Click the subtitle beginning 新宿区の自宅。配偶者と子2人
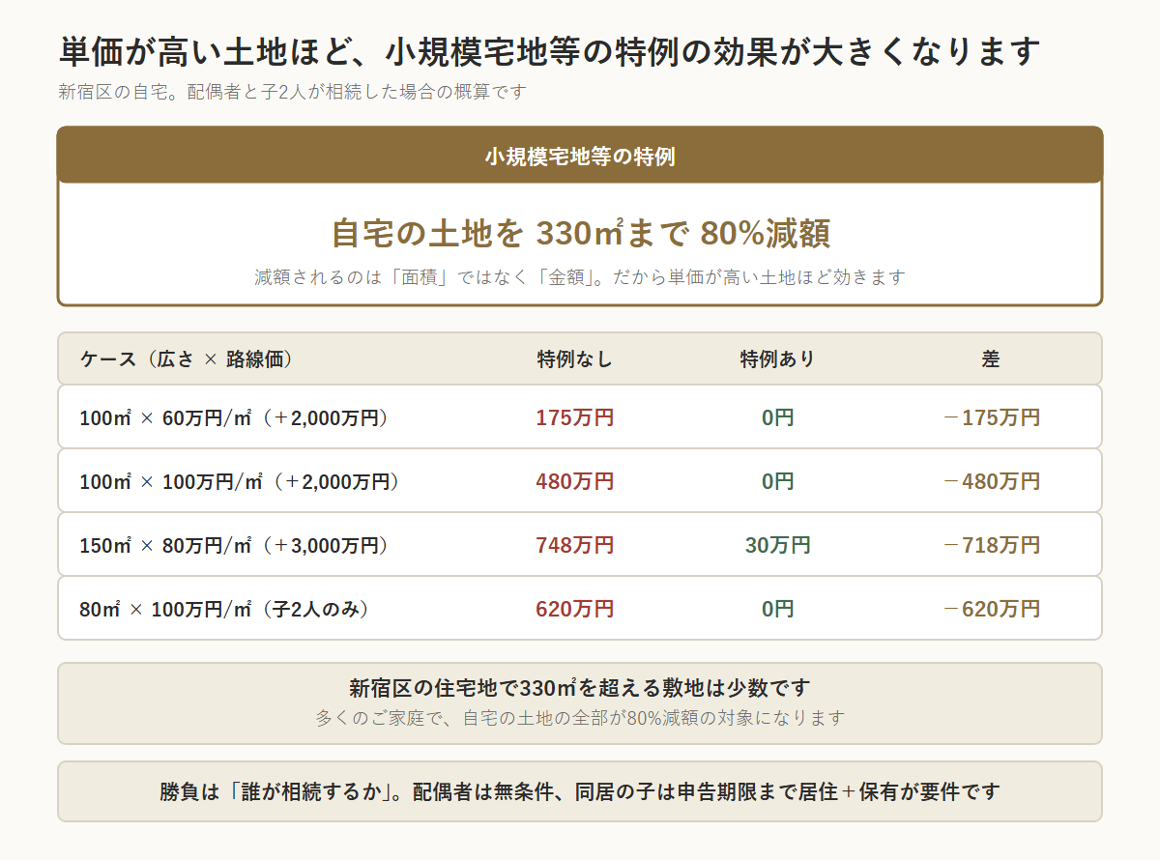This screenshot has height=860, width=1160. click(292, 93)
